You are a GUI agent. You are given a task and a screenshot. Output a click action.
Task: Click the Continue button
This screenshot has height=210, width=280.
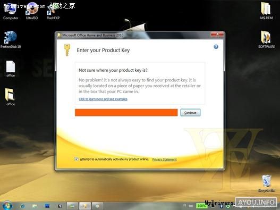[190, 113]
